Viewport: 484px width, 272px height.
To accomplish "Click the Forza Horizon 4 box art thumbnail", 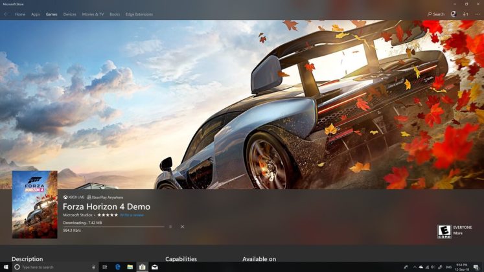I will (x=34, y=205).
